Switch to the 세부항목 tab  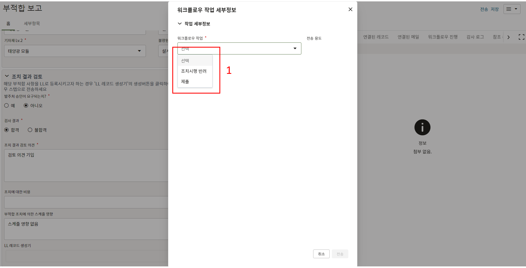pos(32,24)
